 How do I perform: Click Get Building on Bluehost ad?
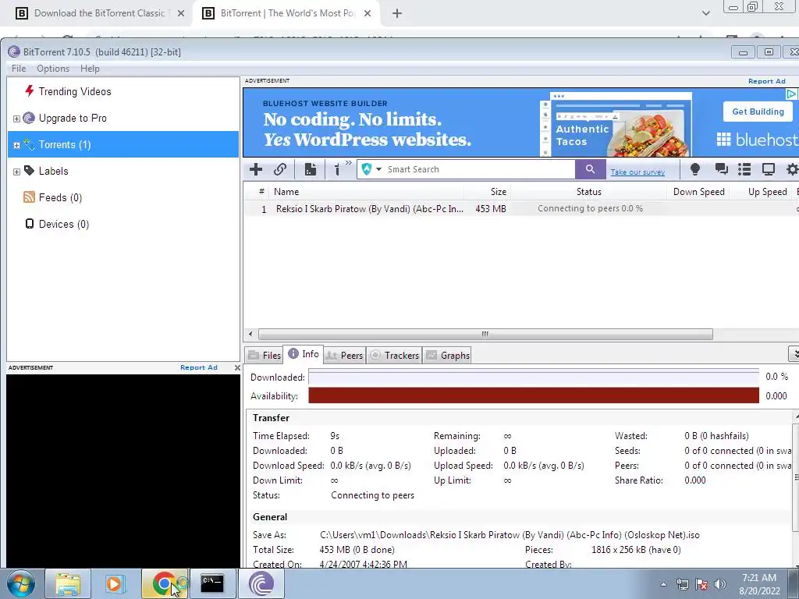coord(758,112)
